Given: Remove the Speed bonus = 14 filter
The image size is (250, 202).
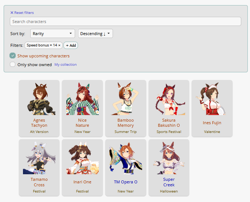Looking at the screenshot, I should (59, 45).
